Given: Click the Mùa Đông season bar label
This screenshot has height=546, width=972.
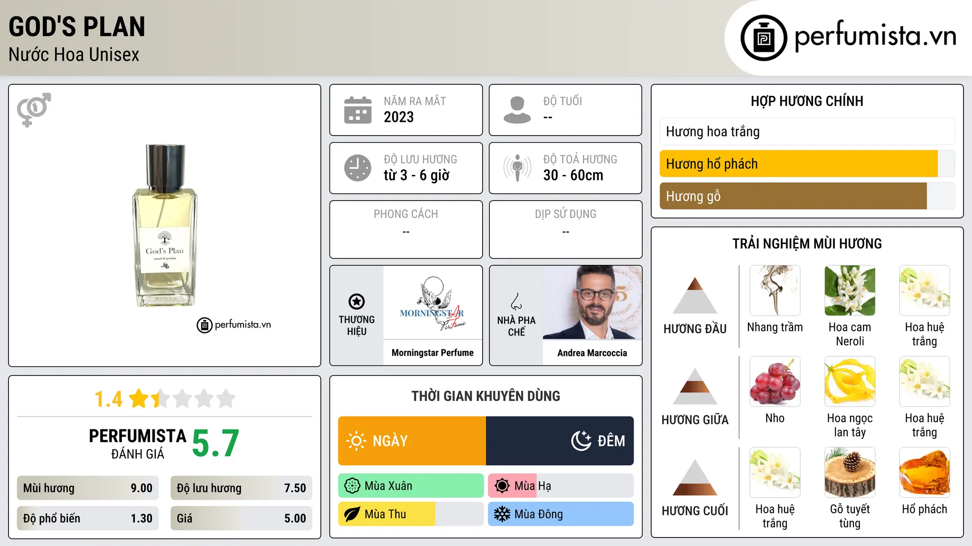Looking at the screenshot, I should [539, 514].
